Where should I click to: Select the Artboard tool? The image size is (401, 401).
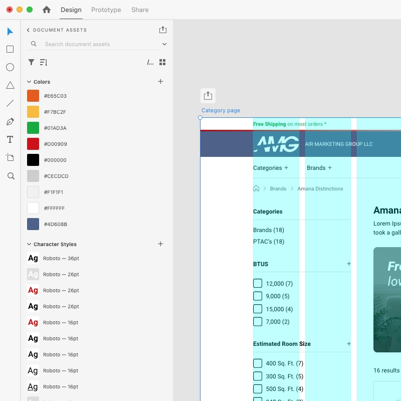[10, 157]
